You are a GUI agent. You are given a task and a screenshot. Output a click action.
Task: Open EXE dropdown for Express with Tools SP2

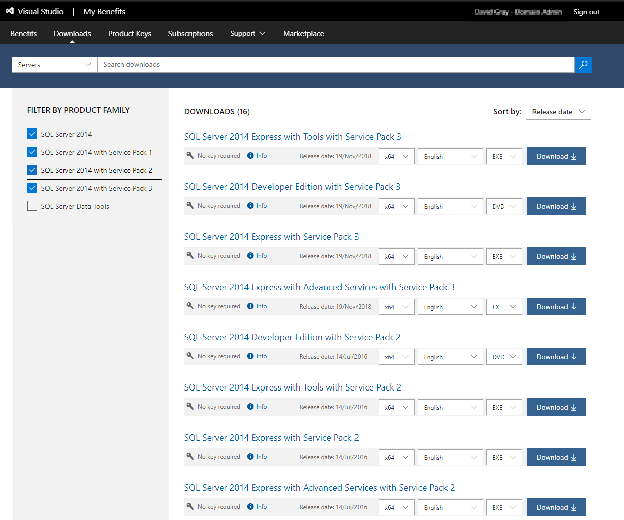[504, 407]
